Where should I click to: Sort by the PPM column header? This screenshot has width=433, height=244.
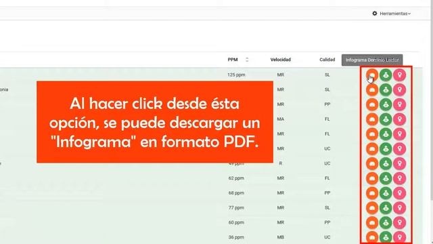pyautogui.click(x=233, y=60)
